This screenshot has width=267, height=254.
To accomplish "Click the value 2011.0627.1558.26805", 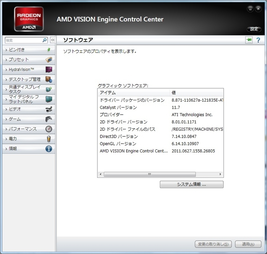I will 193,151.
